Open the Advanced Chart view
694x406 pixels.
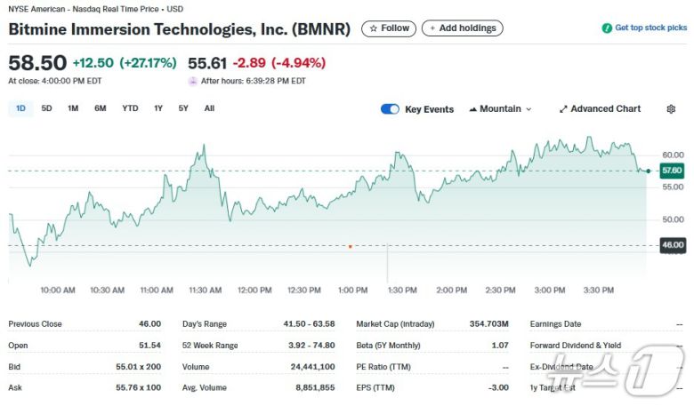pos(605,109)
